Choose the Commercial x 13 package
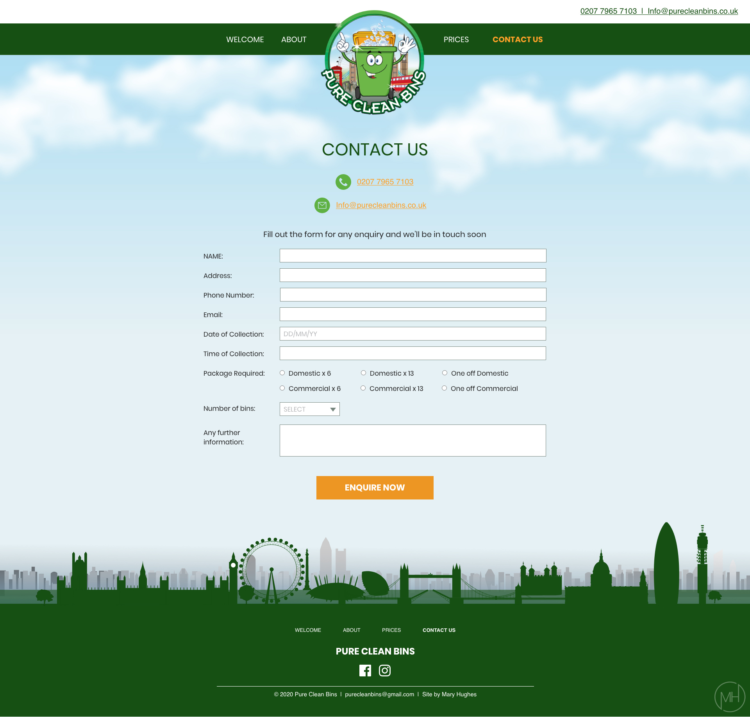This screenshot has height=717, width=750. click(363, 388)
